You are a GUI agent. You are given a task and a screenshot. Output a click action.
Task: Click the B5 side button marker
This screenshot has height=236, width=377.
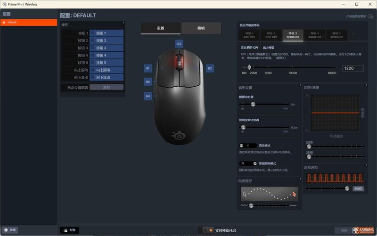coord(148,81)
